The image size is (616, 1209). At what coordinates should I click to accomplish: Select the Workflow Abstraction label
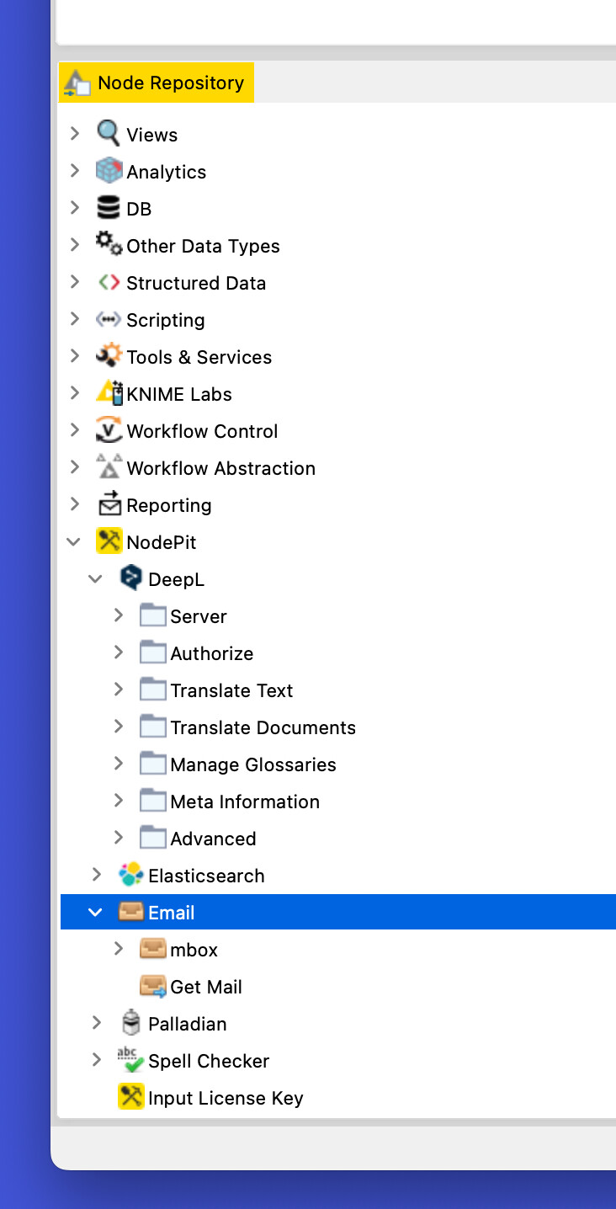pyautogui.click(x=221, y=468)
